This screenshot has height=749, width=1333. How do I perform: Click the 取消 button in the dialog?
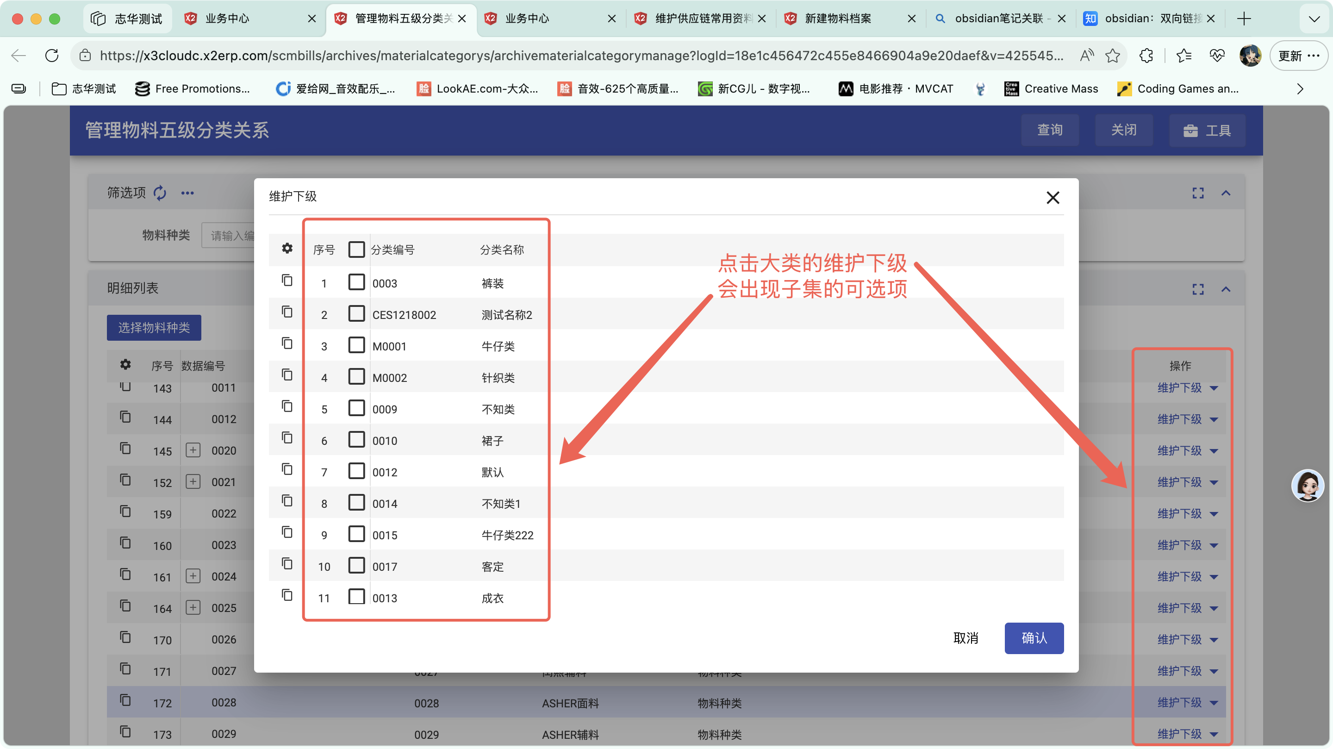click(x=965, y=638)
